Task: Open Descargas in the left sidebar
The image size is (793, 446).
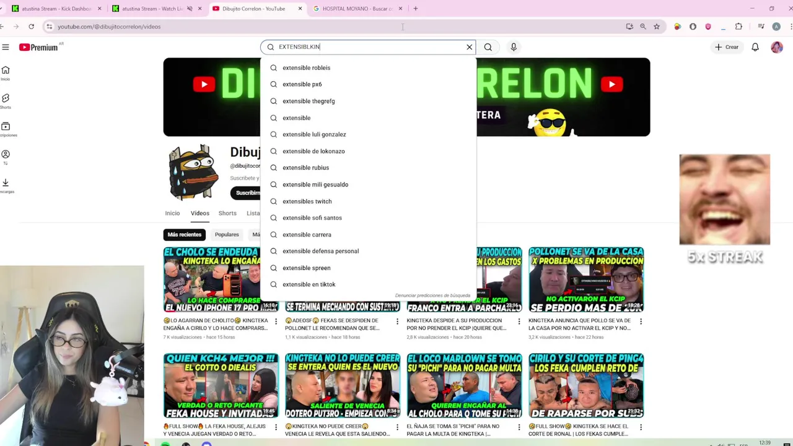Action: (6, 185)
